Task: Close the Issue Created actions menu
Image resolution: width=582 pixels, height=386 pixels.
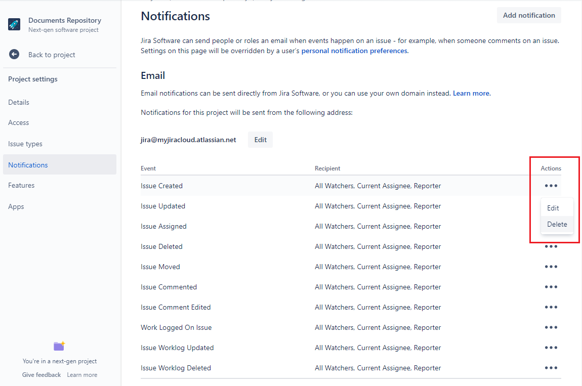Action: [x=551, y=186]
